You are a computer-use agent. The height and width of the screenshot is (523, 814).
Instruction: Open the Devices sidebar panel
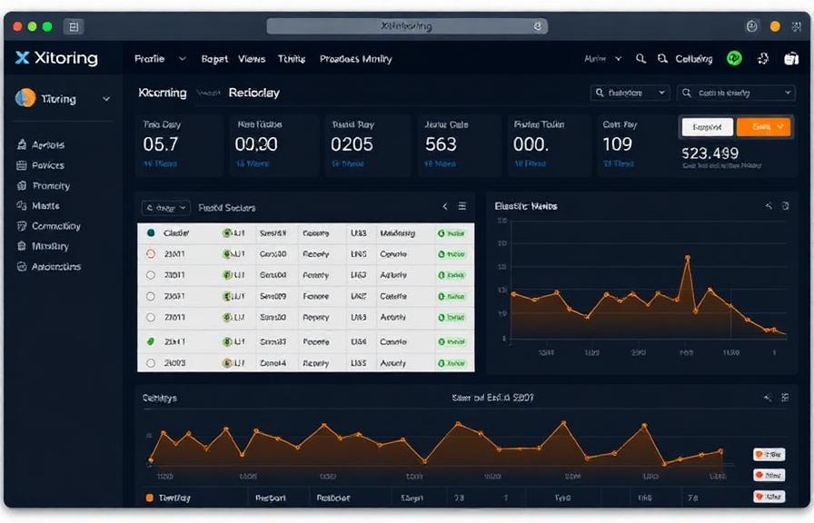41,164
